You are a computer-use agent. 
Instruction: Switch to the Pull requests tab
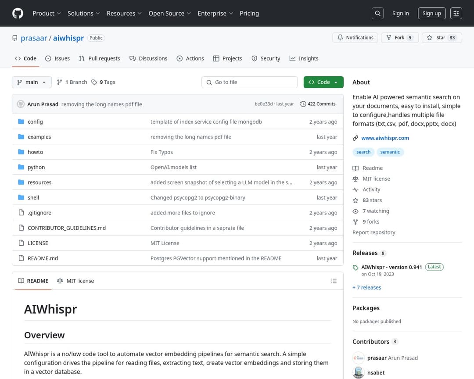coord(100,58)
